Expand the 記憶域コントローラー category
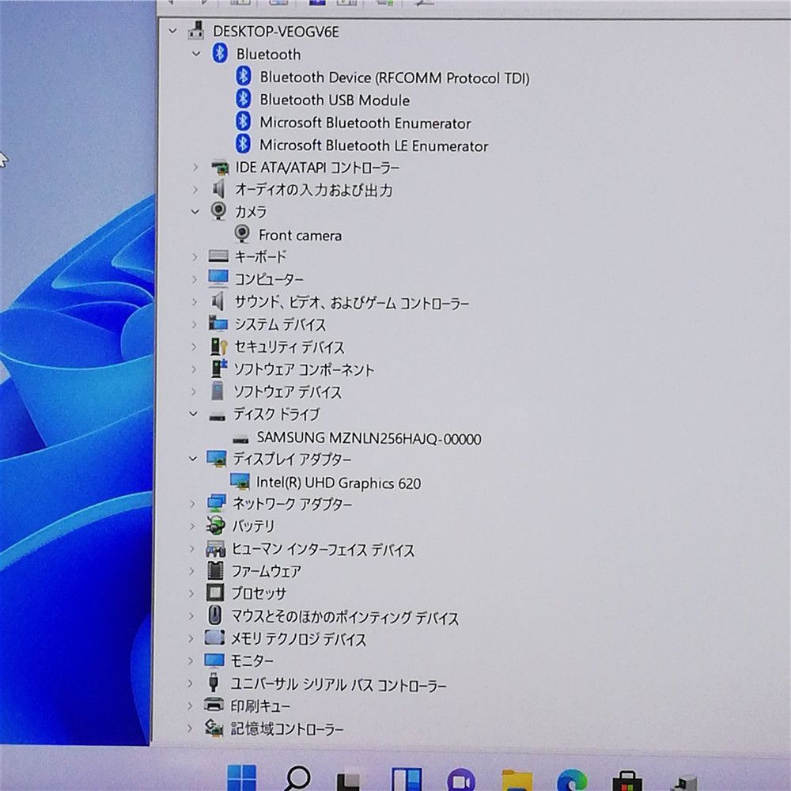 190,728
